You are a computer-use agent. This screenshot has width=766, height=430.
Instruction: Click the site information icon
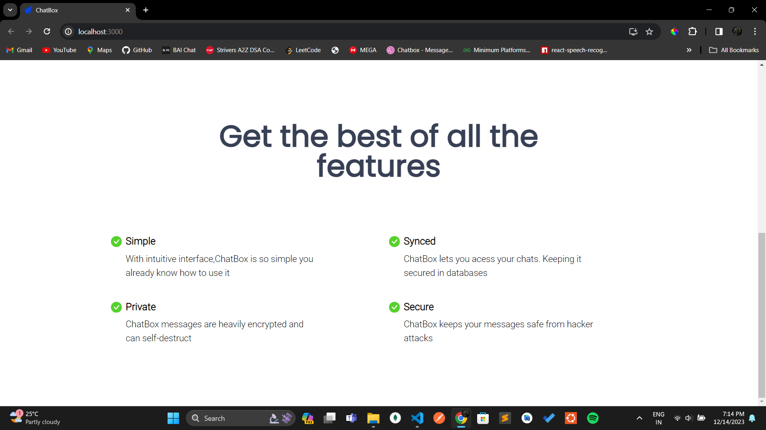tap(69, 31)
